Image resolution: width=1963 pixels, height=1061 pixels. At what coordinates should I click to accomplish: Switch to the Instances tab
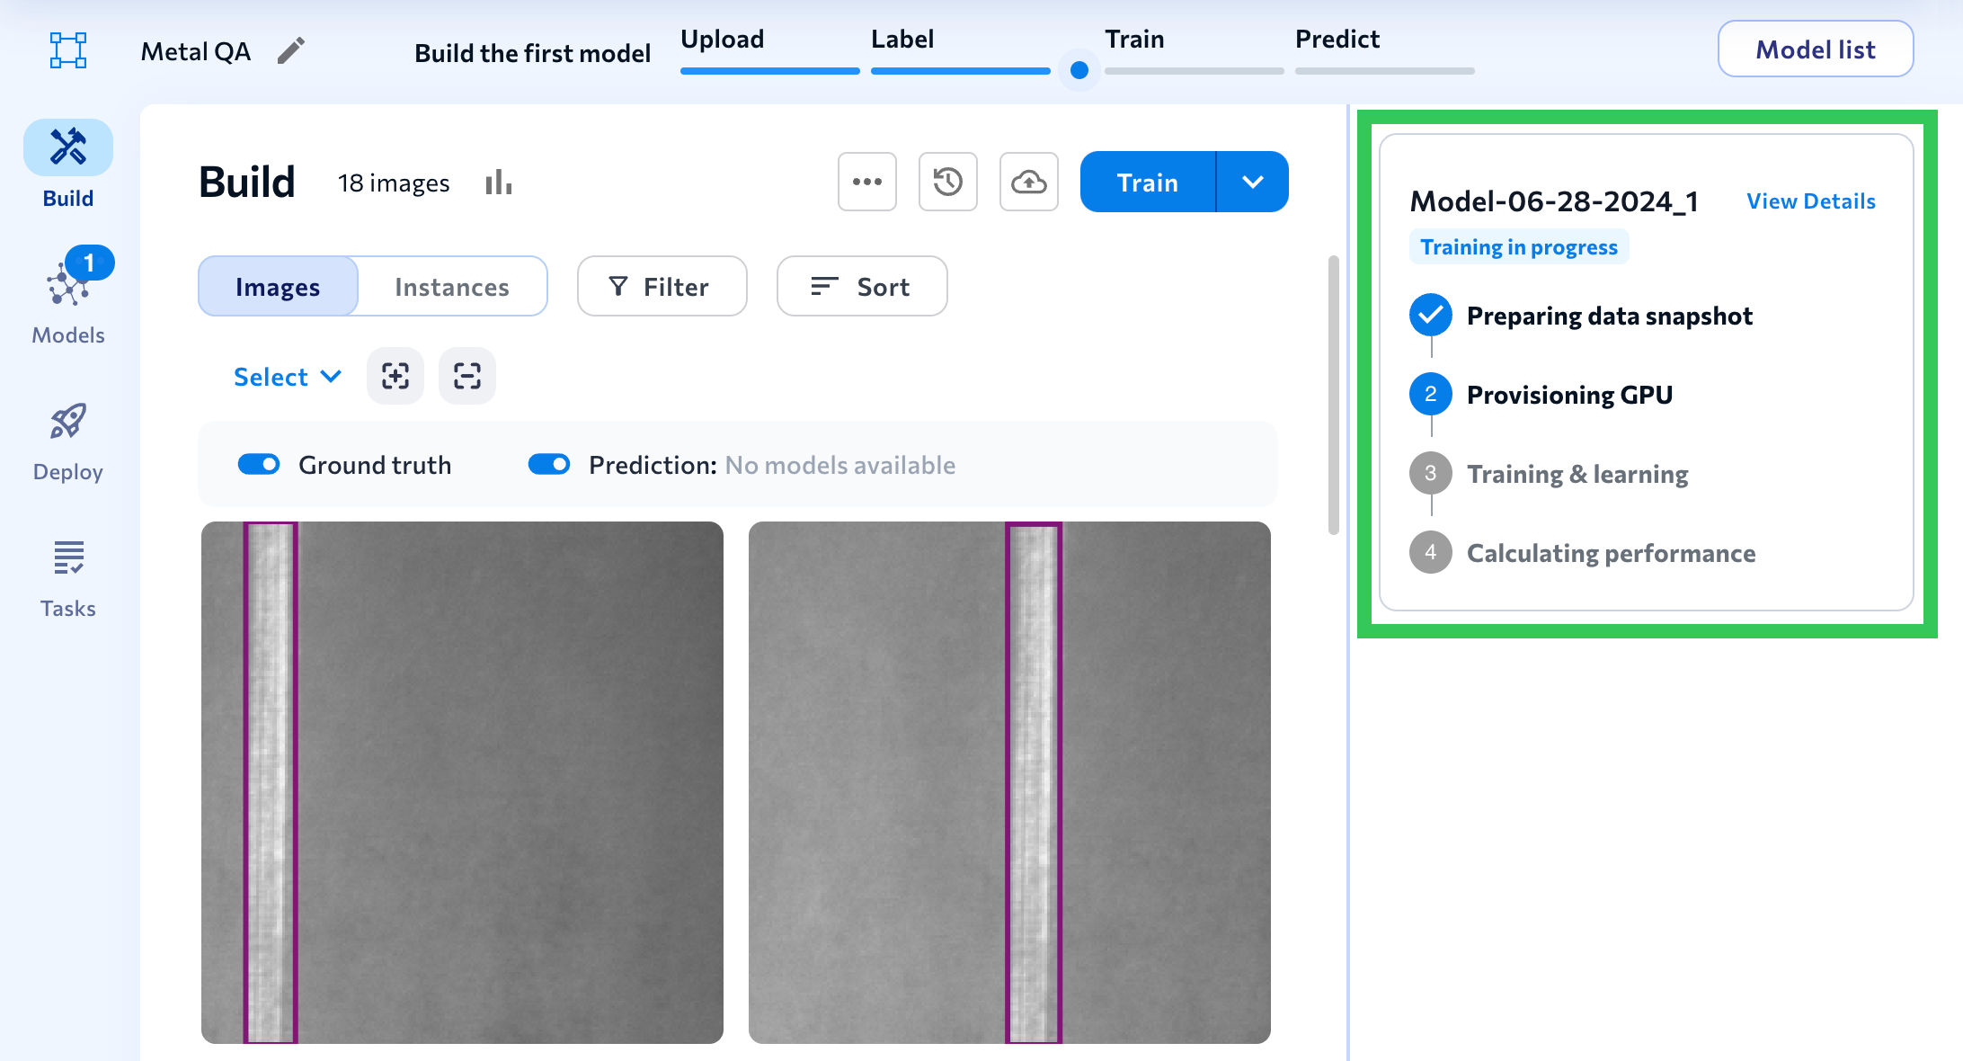click(451, 287)
